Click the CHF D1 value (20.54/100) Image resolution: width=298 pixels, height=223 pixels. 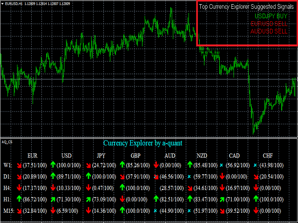[271, 177]
